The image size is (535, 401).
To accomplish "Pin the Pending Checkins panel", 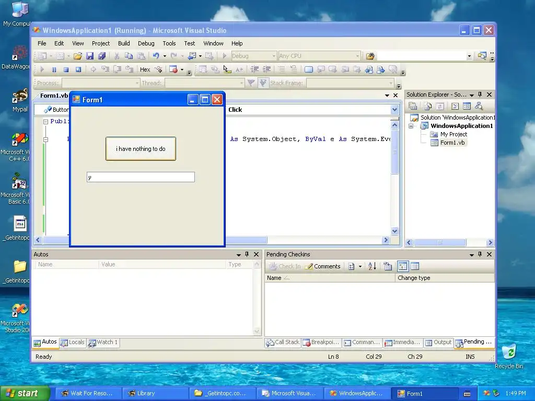I will [x=480, y=254].
